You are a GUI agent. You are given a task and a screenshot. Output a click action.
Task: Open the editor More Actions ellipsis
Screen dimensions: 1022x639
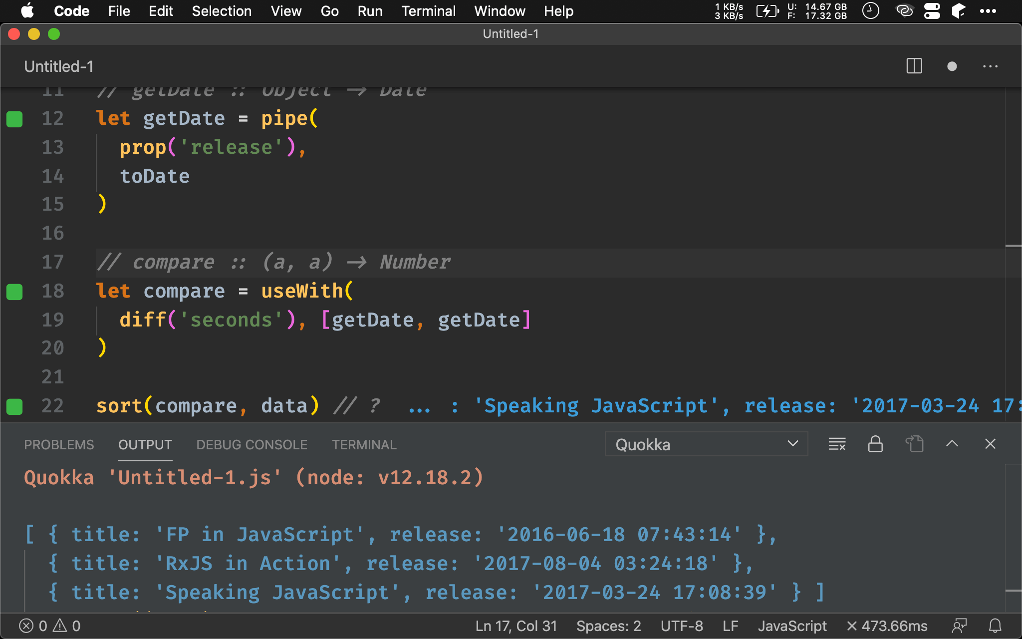(x=990, y=66)
